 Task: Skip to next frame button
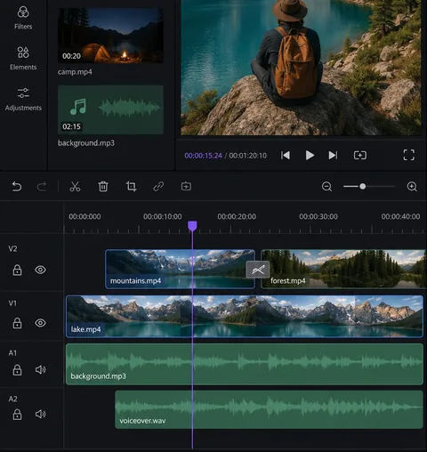click(333, 155)
